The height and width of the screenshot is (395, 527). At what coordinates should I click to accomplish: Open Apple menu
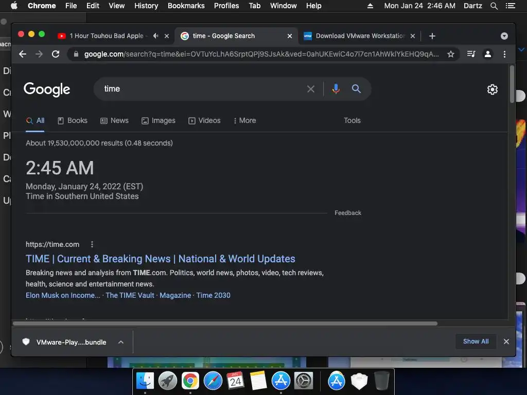pos(14,6)
